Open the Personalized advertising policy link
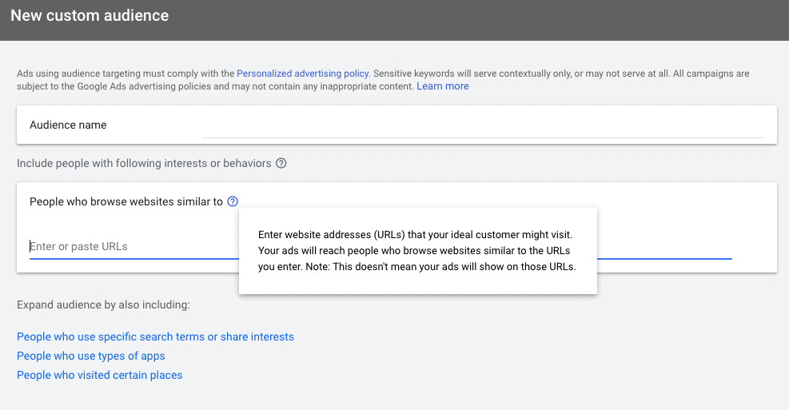The height and width of the screenshot is (410, 789). click(302, 74)
